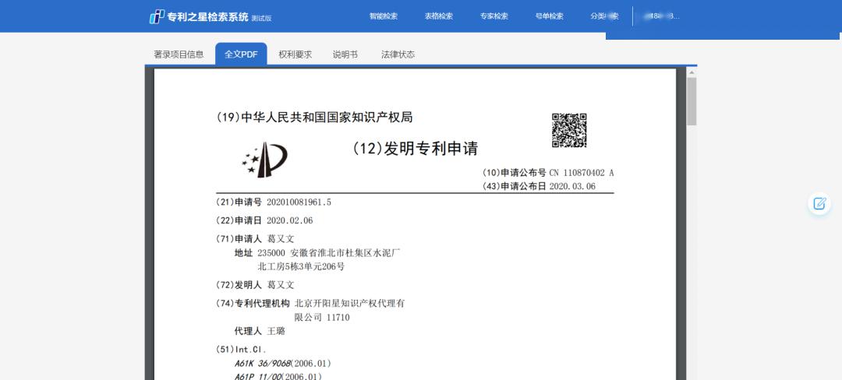Click the heading (12)发明专利申请

415,149
